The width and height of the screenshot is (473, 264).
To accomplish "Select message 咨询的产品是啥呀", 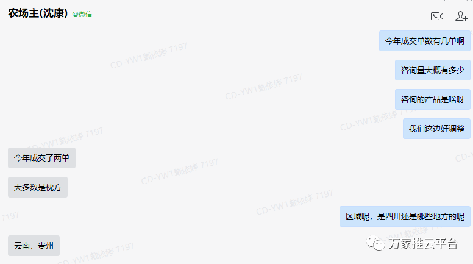I will tap(432, 99).
